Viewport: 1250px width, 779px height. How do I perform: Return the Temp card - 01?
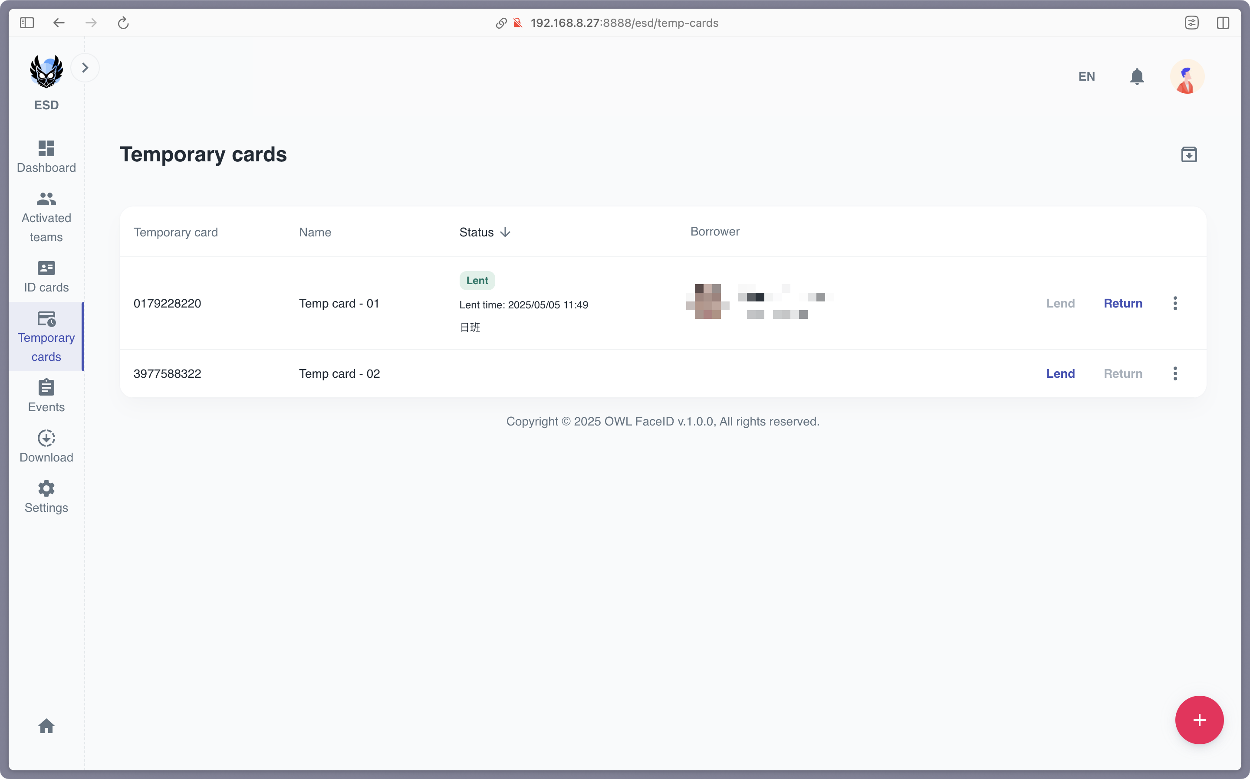[x=1123, y=304]
